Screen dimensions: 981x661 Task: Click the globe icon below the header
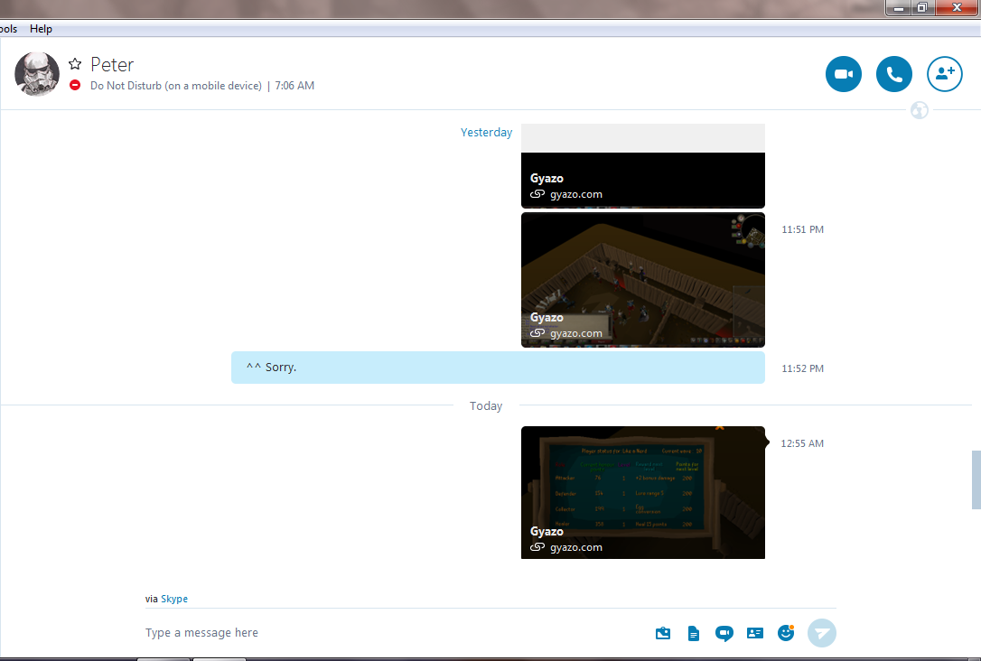tap(919, 111)
